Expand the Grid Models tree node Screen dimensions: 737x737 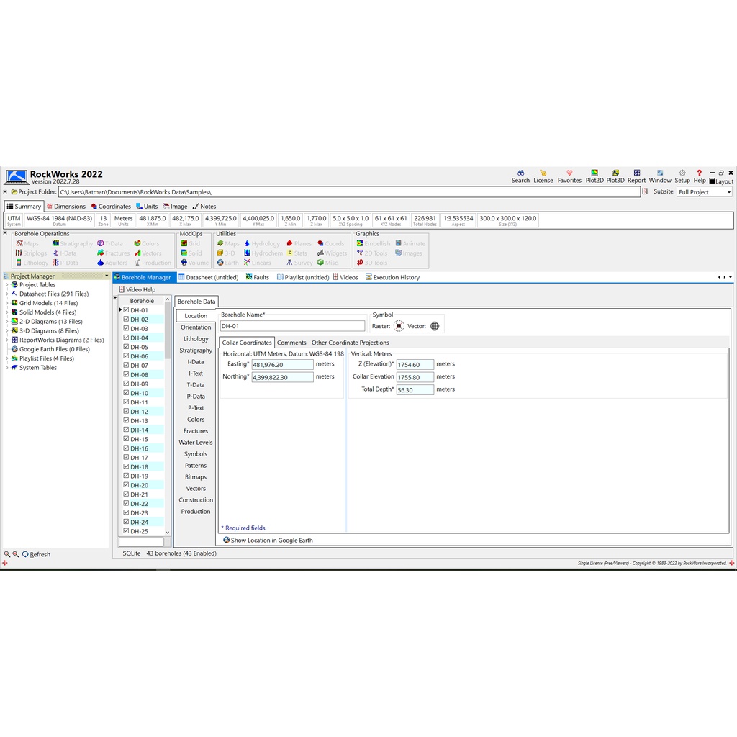7,304
